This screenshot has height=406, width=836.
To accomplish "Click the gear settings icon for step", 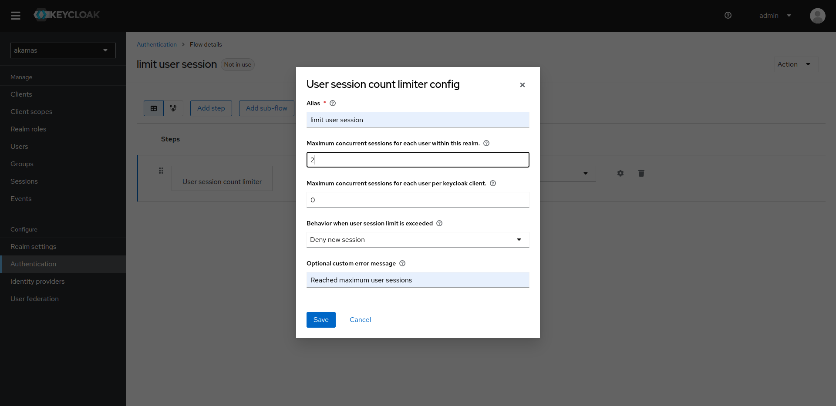I will [620, 173].
